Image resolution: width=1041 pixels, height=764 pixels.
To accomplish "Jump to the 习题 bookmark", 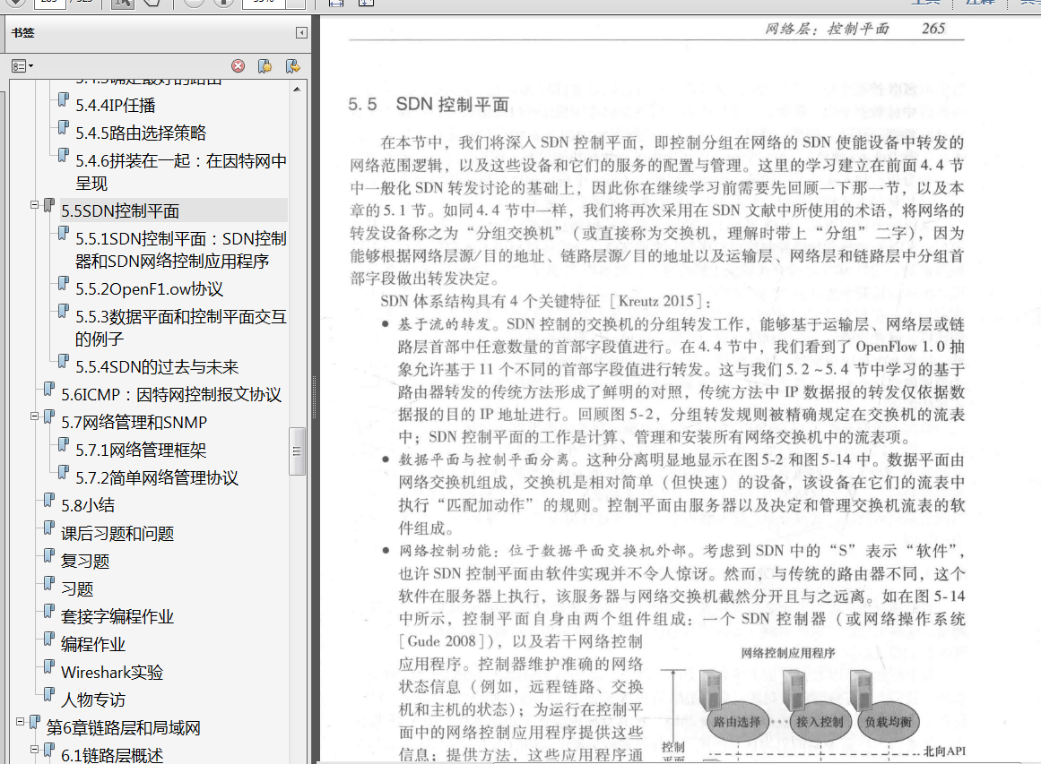I will (77, 589).
